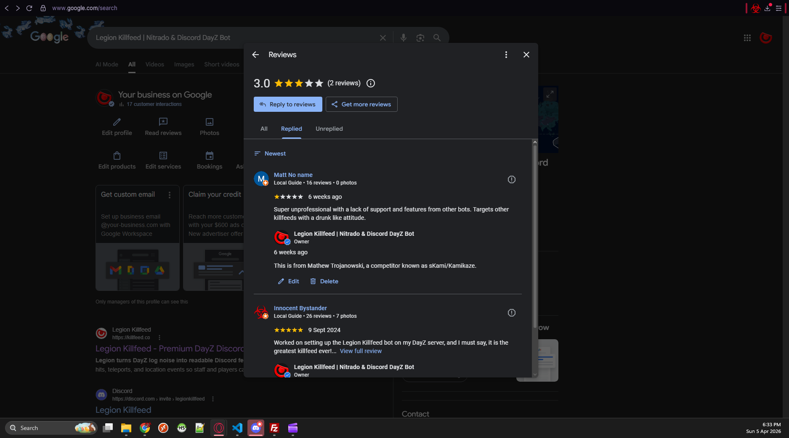This screenshot has height=438, width=789.
Task: Expand Innocent Bystander's review with View full review
Action: point(361,351)
